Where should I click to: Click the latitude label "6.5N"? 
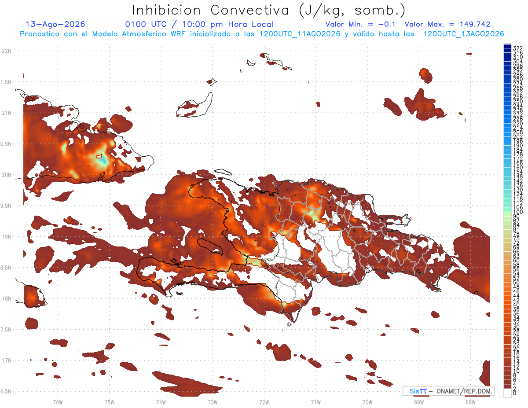(x=6, y=391)
